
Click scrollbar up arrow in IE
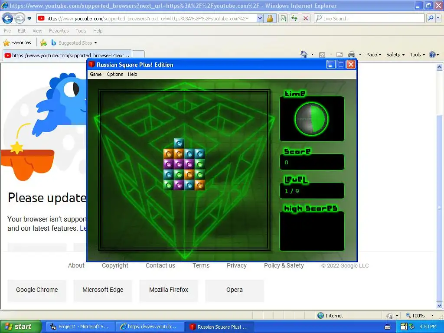439,67
